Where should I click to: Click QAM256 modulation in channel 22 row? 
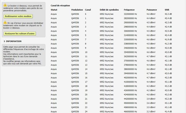tap(75, 103)
